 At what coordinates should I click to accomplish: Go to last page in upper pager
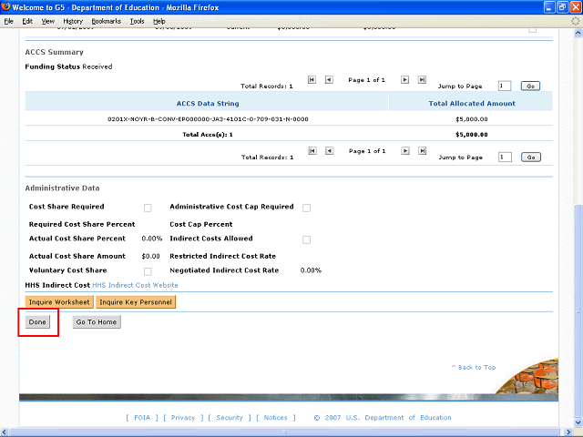pyautogui.click(x=422, y=79)
